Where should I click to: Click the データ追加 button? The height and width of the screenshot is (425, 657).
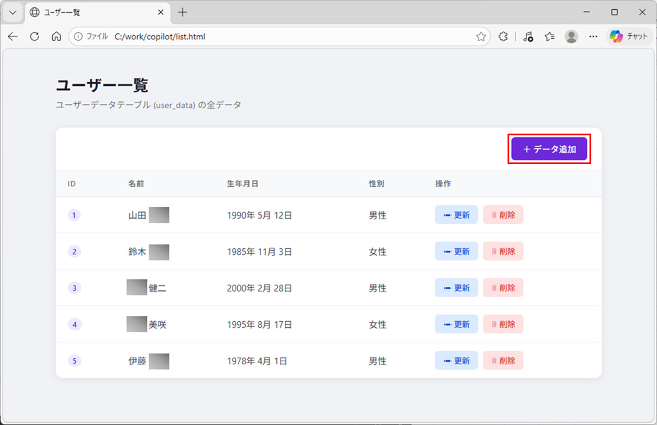coord(549,149)
